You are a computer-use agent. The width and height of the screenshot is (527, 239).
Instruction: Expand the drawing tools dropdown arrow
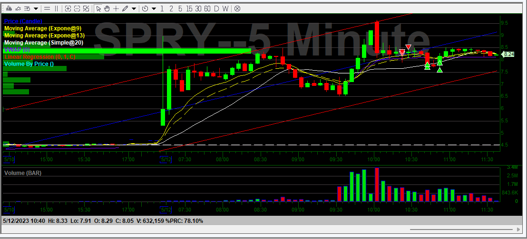click(x=134, y=9)
